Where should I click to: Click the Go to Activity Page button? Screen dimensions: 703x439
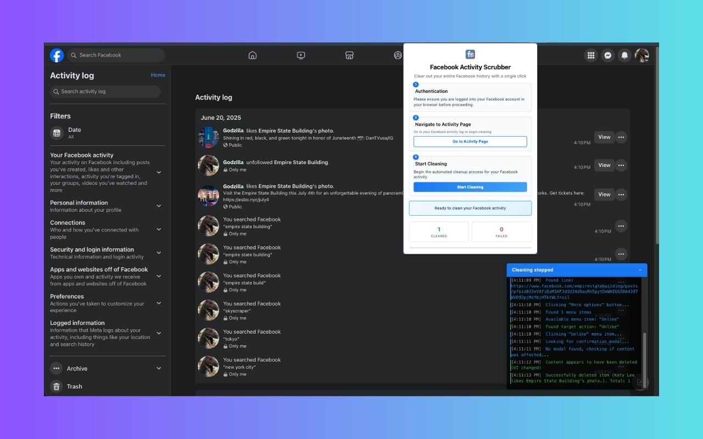click(x=470, y=142)
